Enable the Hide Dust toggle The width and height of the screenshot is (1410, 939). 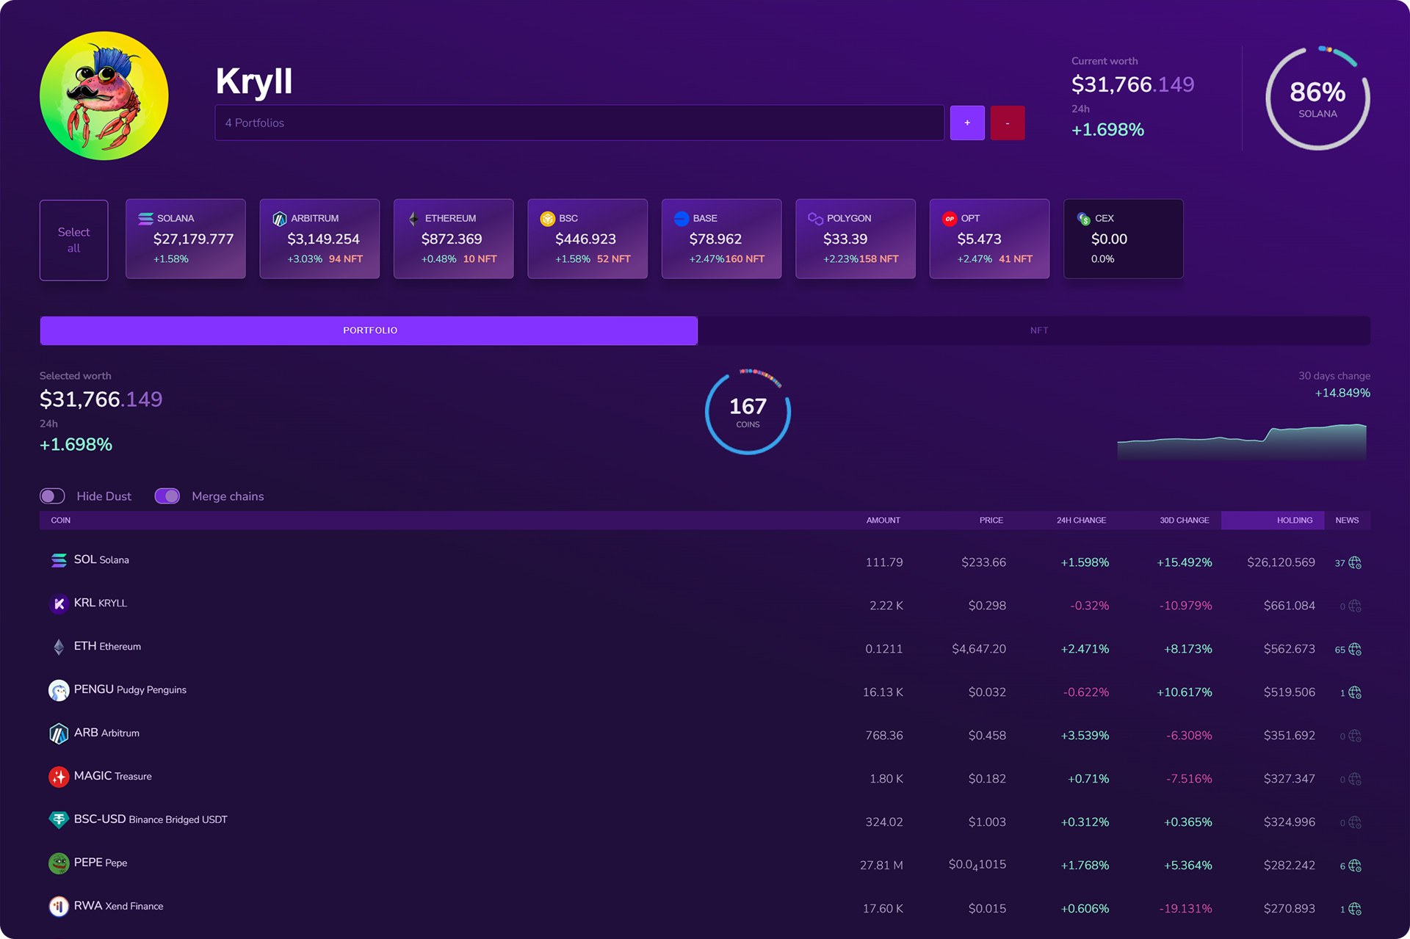[53, 496]
